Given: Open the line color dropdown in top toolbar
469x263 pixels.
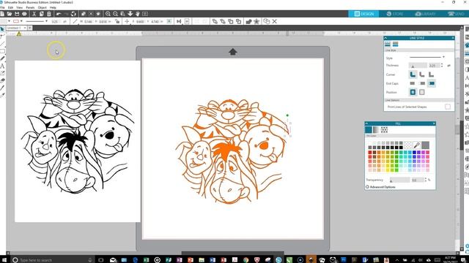Looking at the screenshot, I should coord(21,21).
